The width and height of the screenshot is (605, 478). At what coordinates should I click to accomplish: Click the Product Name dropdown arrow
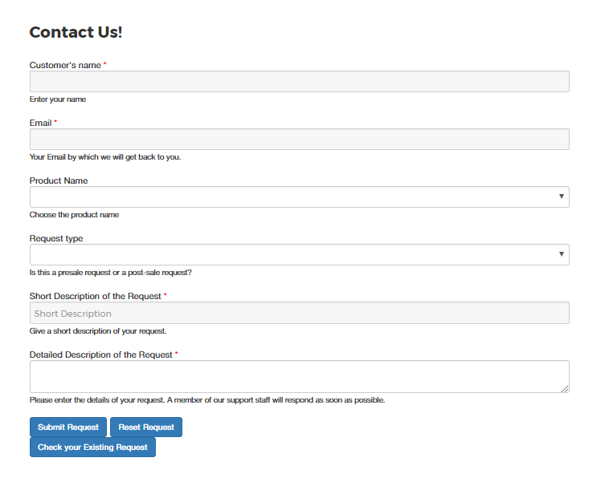tap(562, 196)
